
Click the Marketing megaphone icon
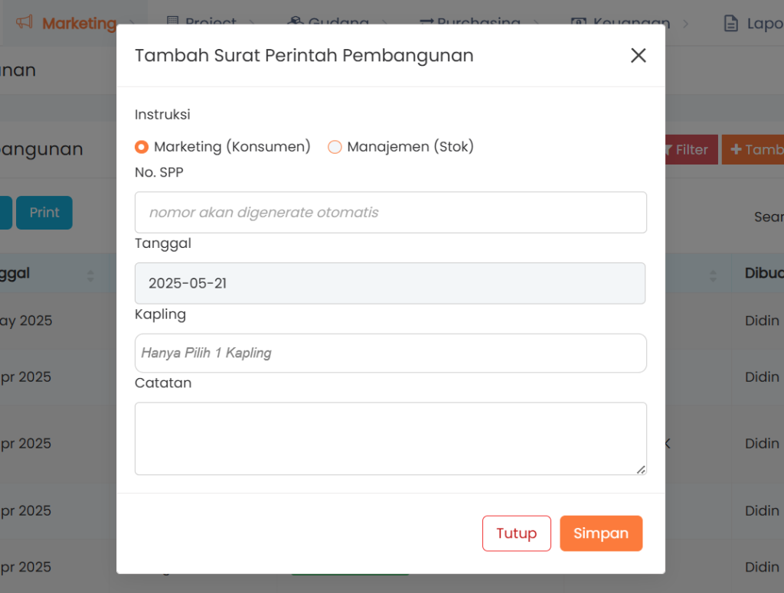point(24,23)
